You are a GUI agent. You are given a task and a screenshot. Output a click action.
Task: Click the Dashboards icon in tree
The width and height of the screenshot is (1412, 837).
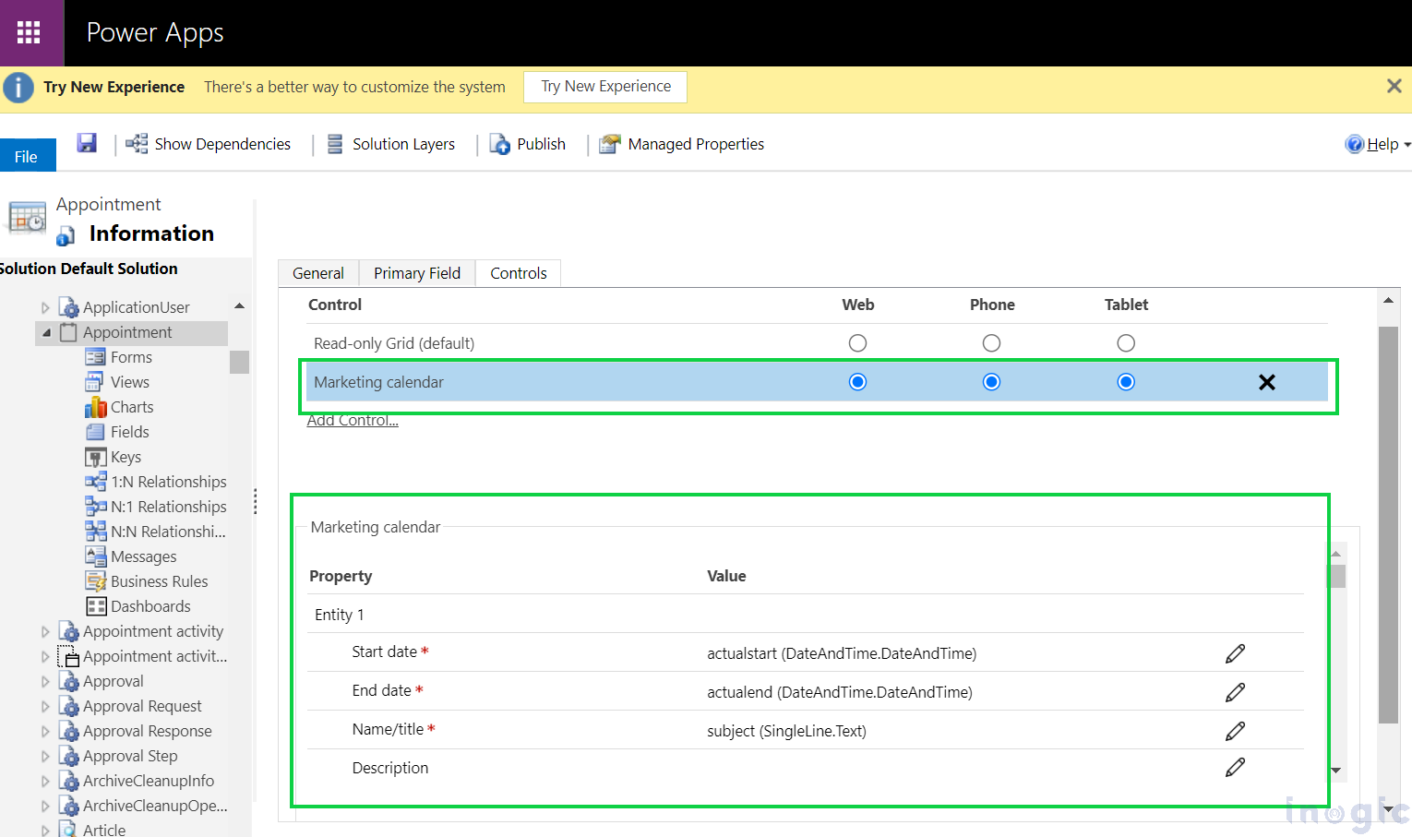click(96, 606)
